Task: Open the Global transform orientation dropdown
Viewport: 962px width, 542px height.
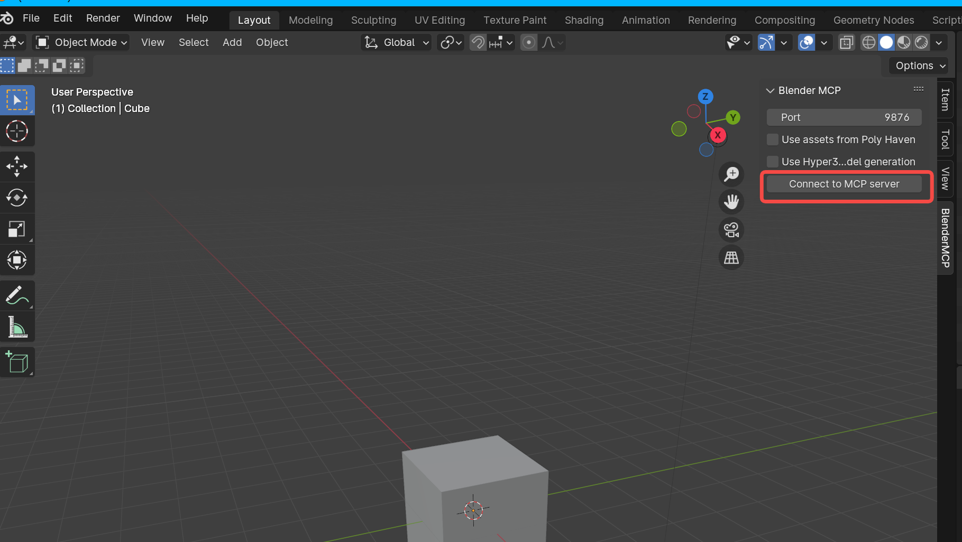Action: (397, 42)
